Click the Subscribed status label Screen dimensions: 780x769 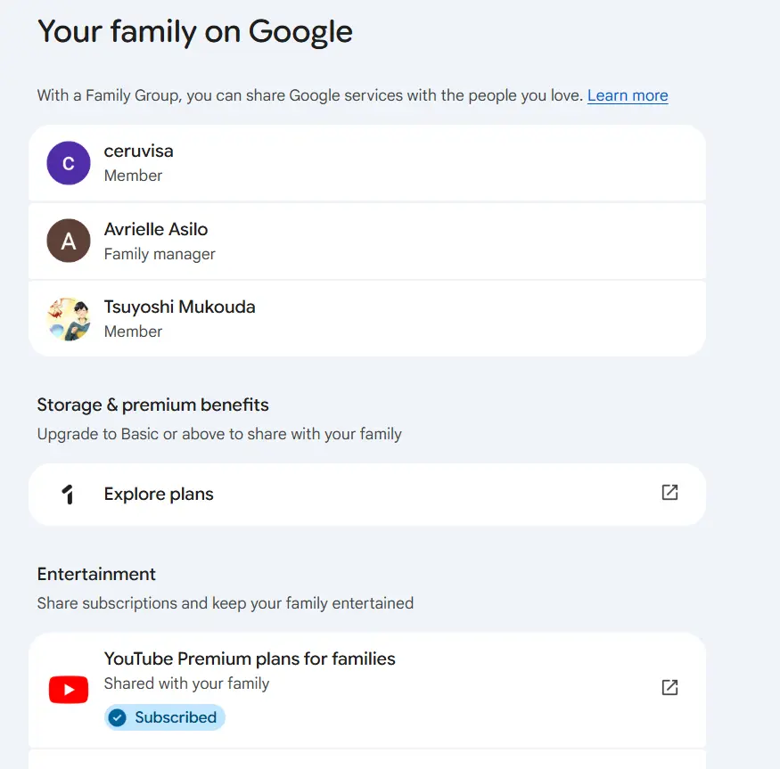(x=176, y=717)
